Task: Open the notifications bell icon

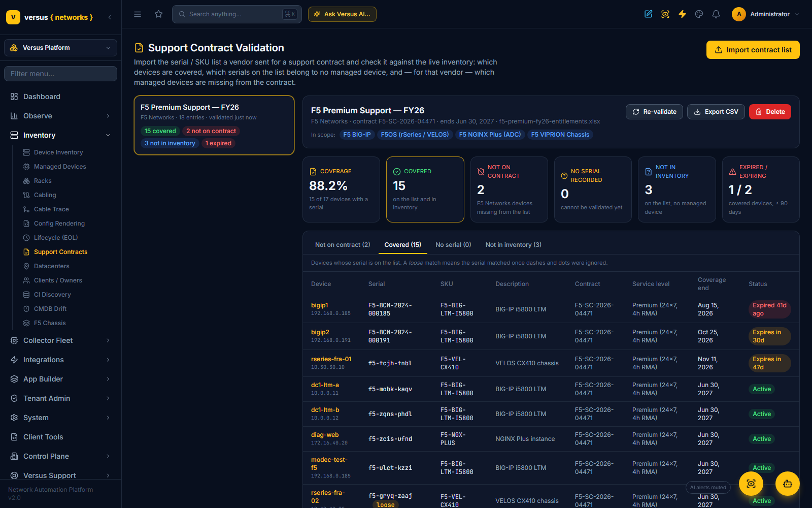Action: tap(716, 14)
